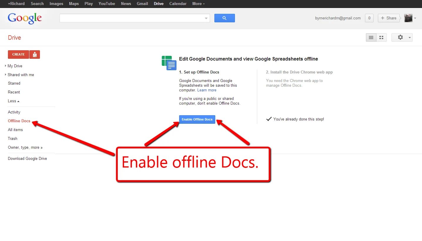Click the red Drive heading
The image size is (422, 241).
click(x=14, y=38)
